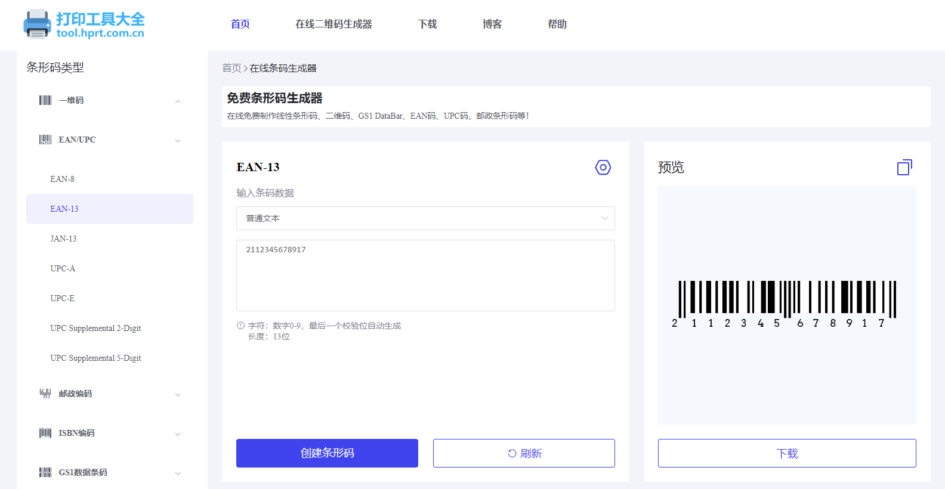This screenshot has width=945, height=489.
Task: Collapse the 一维码 section chevron
Action: click(178, 101)
